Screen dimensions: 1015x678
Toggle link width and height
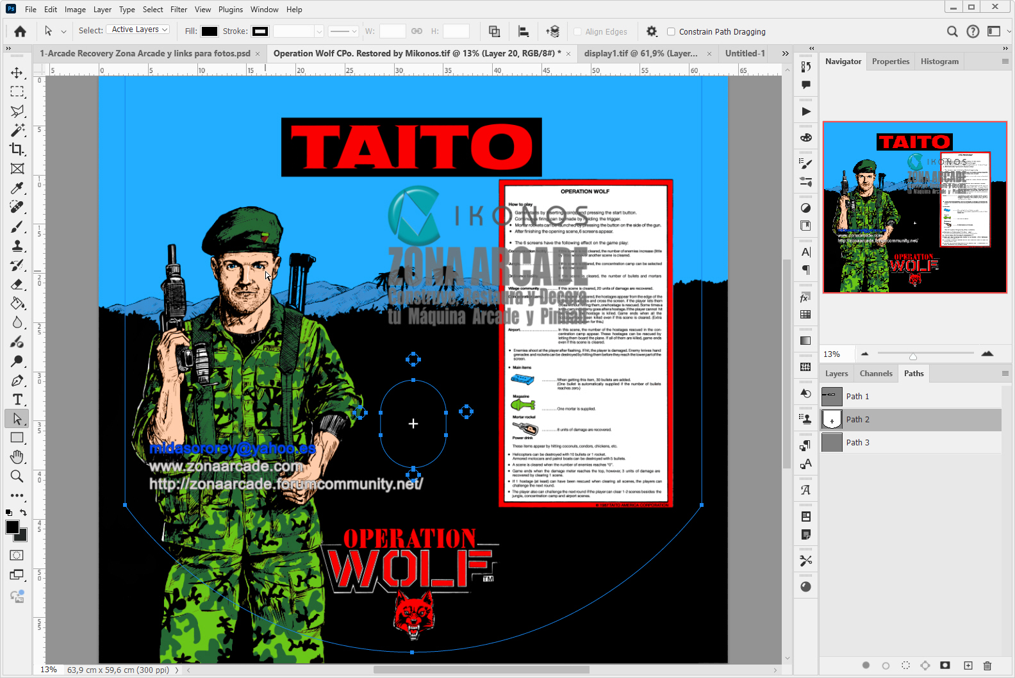(417, 31)
